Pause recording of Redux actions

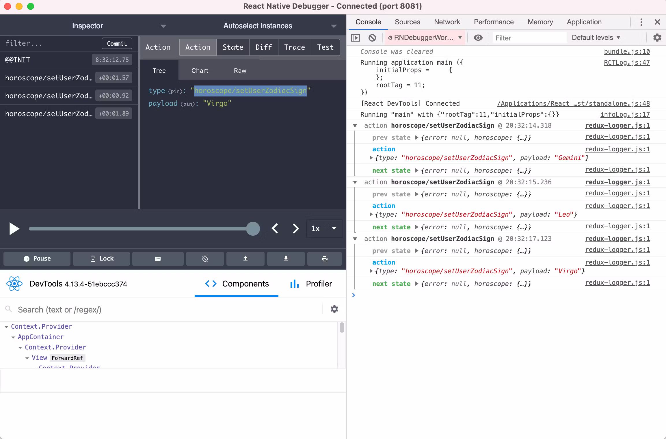tap(37, 258)
